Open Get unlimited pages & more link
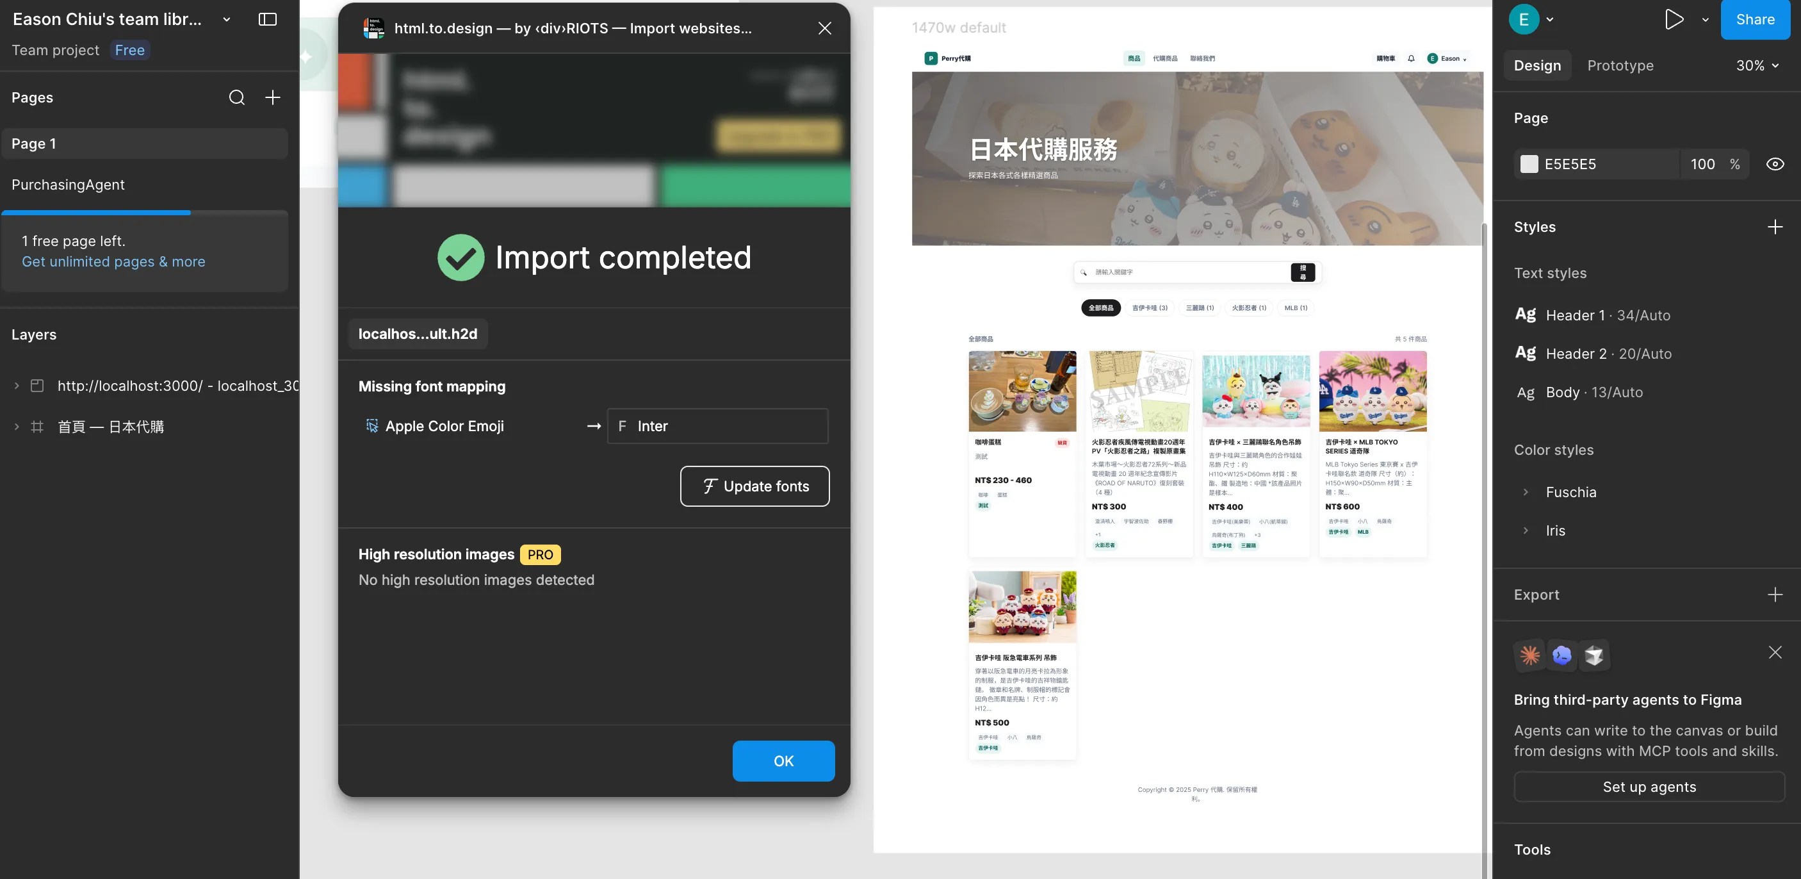 coord(113,261)
